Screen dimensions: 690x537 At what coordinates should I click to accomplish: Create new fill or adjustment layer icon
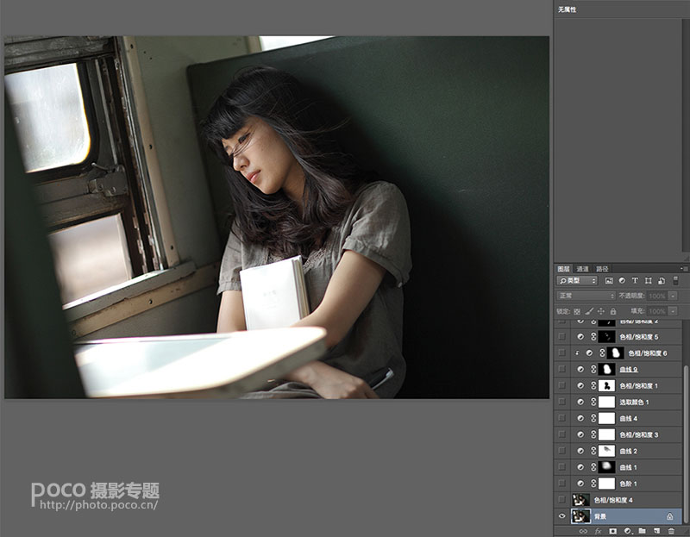point(628,531)
